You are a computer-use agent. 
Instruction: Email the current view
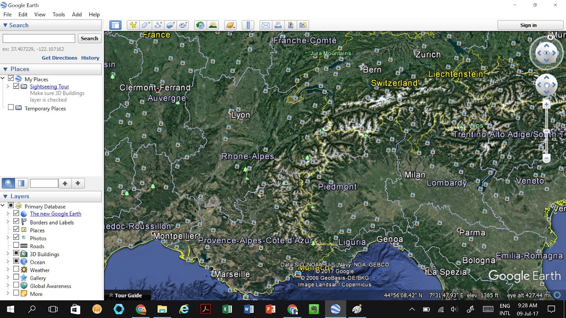[266, 25]
